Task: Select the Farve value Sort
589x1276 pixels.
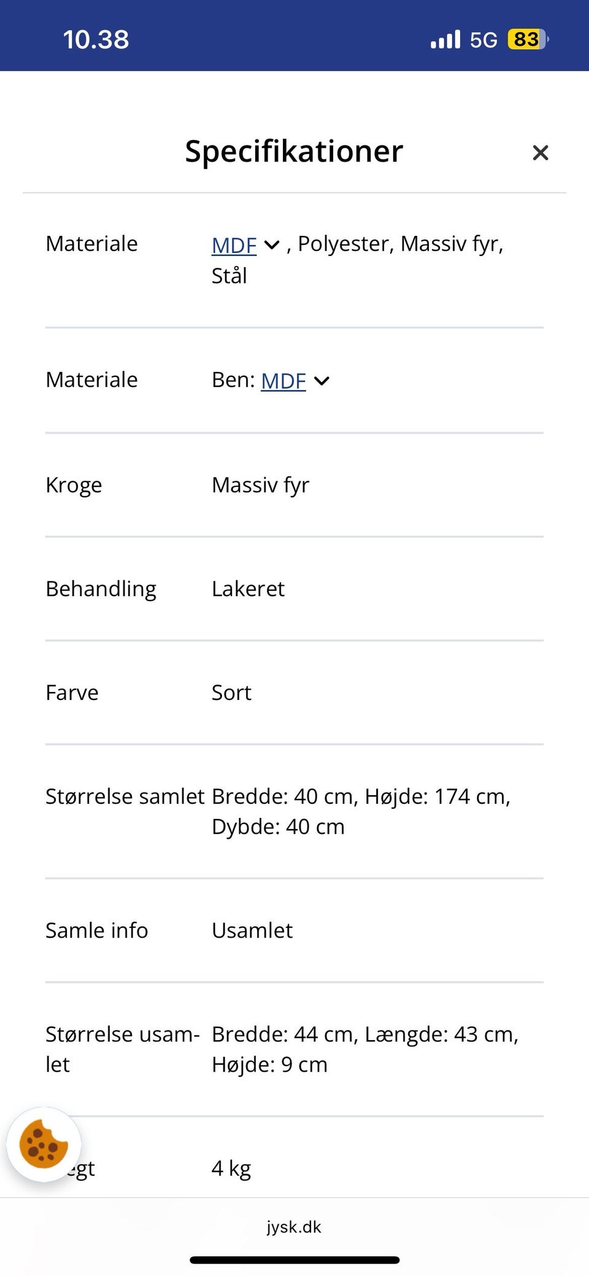Action: (x=231, y=693)
